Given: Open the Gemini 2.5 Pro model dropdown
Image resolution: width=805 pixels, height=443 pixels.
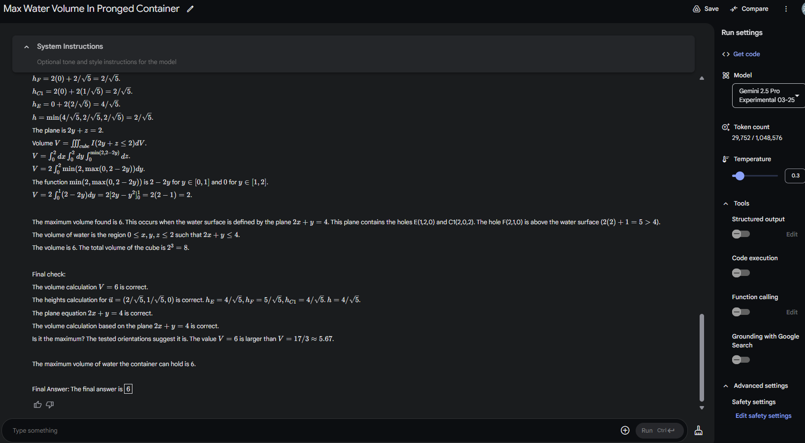Looking at the screenshot, I should pos(768,96).
